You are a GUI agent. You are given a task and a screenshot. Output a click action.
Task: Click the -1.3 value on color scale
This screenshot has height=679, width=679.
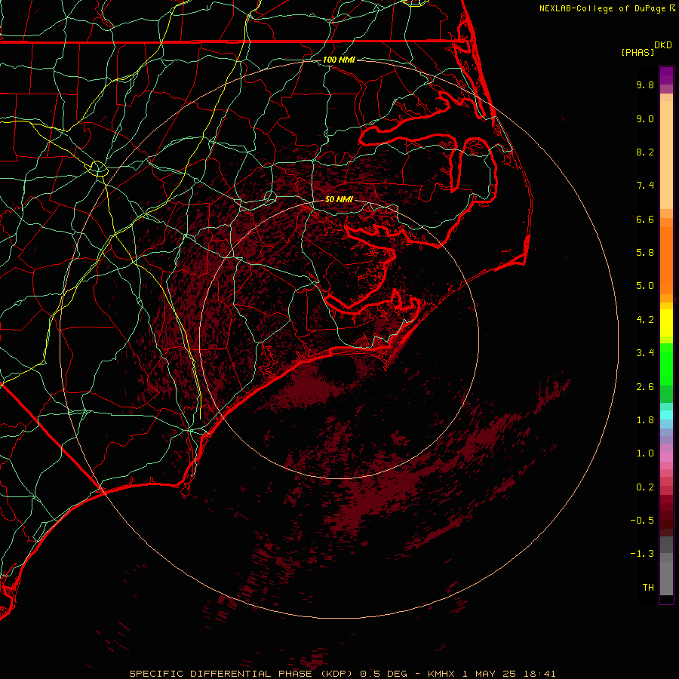(642, 554)
